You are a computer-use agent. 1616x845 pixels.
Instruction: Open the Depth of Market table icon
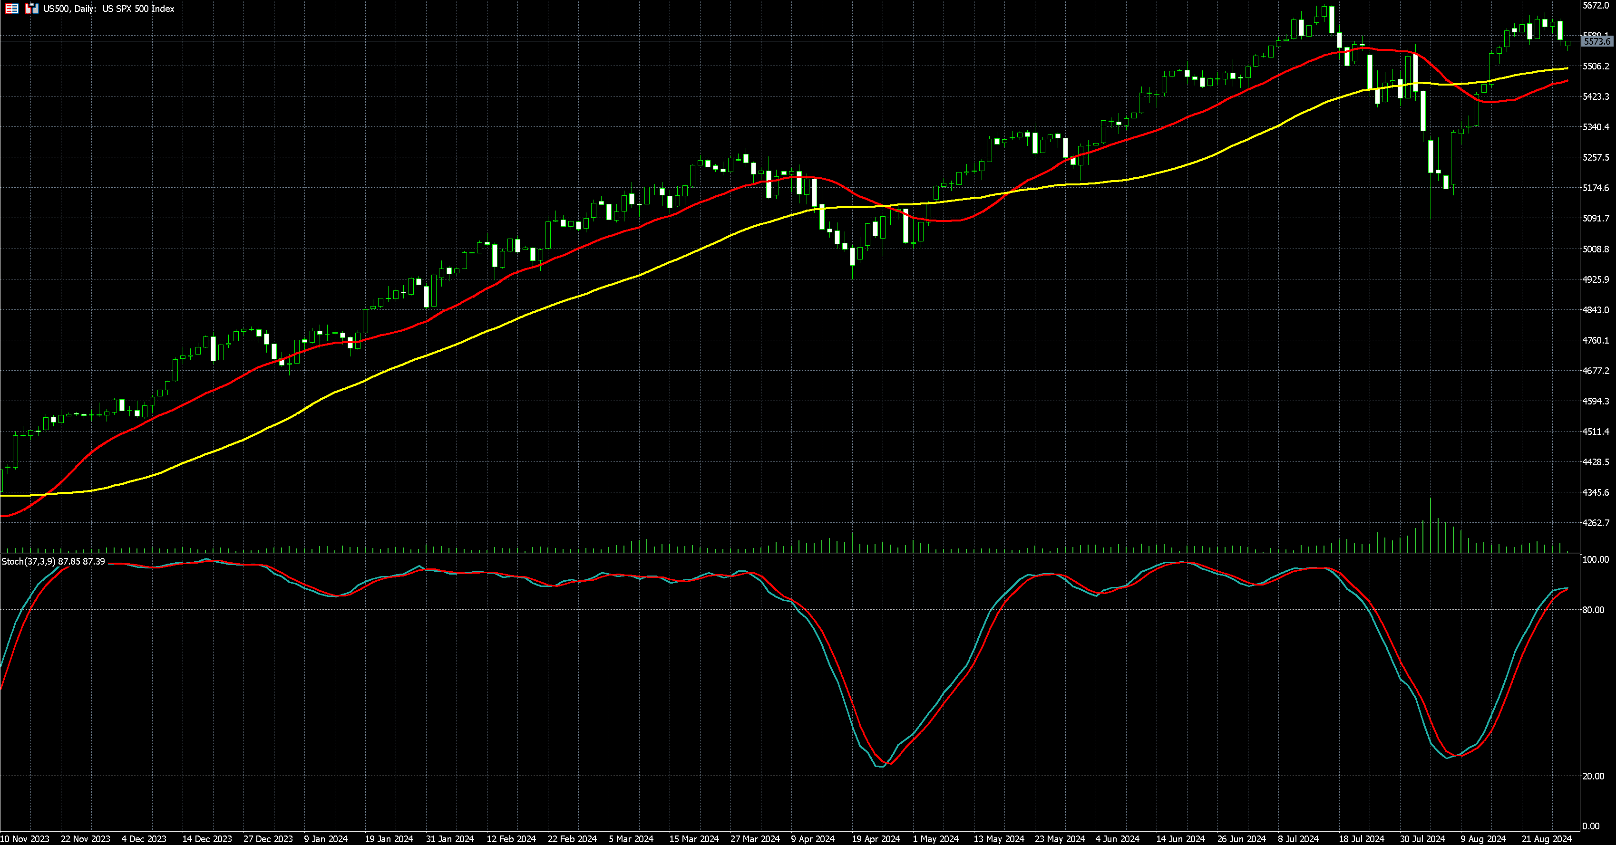[11, 9]
